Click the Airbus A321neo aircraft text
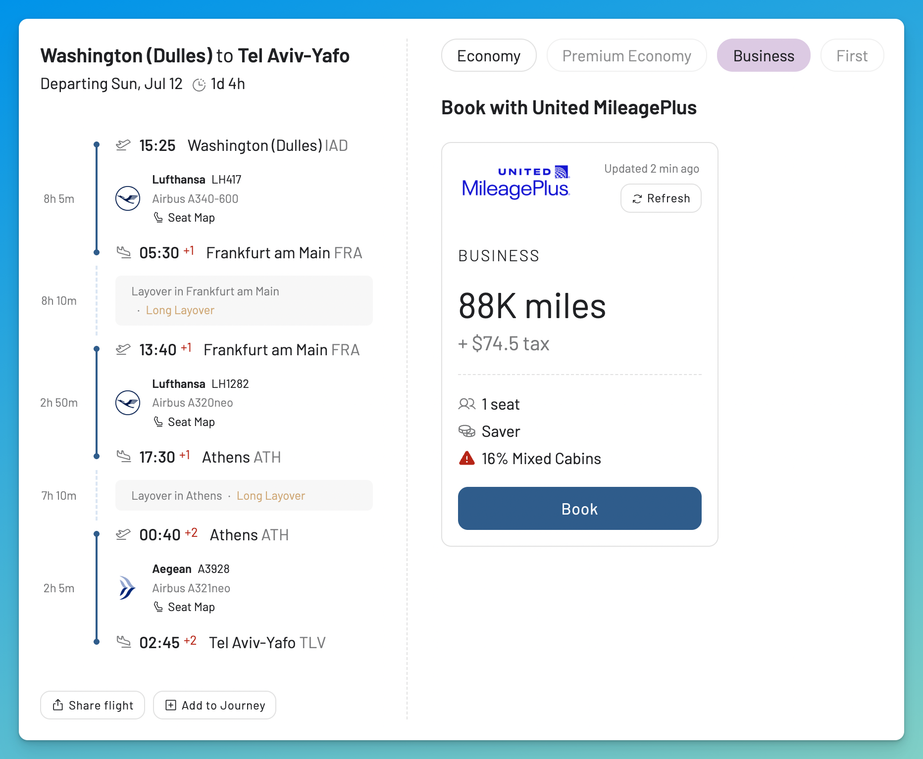 point(191,588)
